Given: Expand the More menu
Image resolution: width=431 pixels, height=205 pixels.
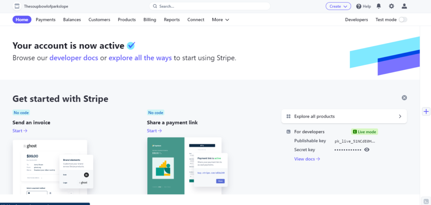Looking at the screenshot, I should [x=221, y=19].
